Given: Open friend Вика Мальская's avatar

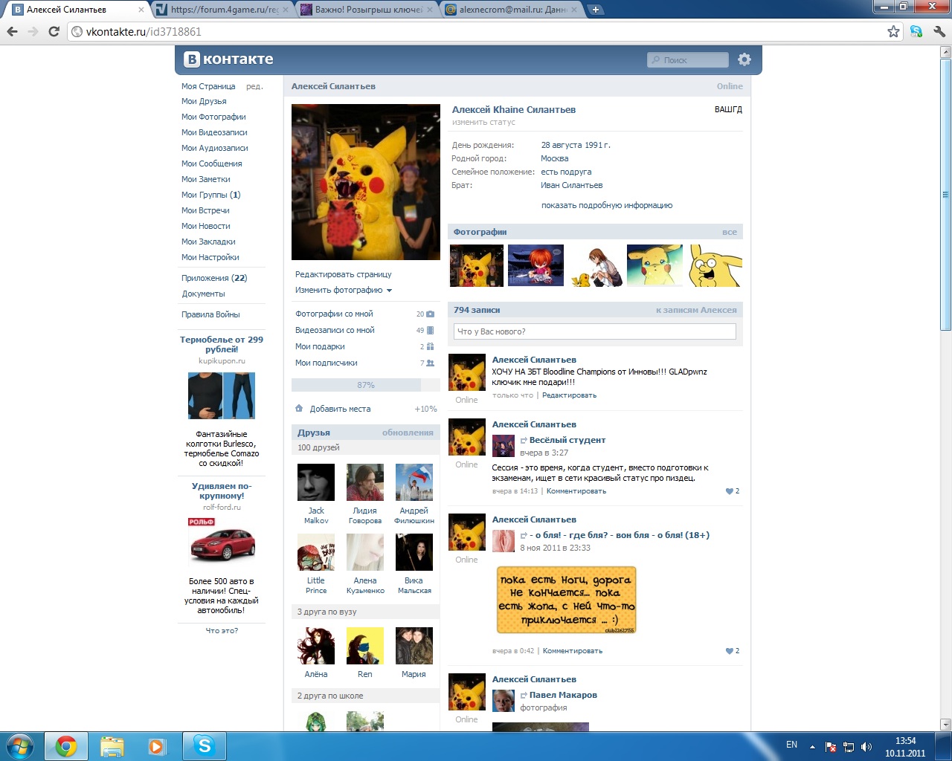Looking at the screenshot, I should (414, 552).
